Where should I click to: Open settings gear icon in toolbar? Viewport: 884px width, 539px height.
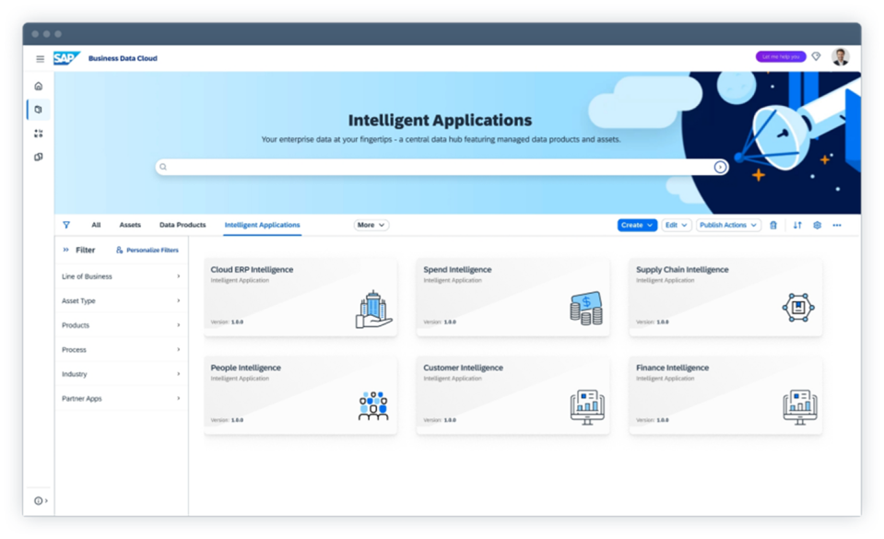click(x=817, y=225)
